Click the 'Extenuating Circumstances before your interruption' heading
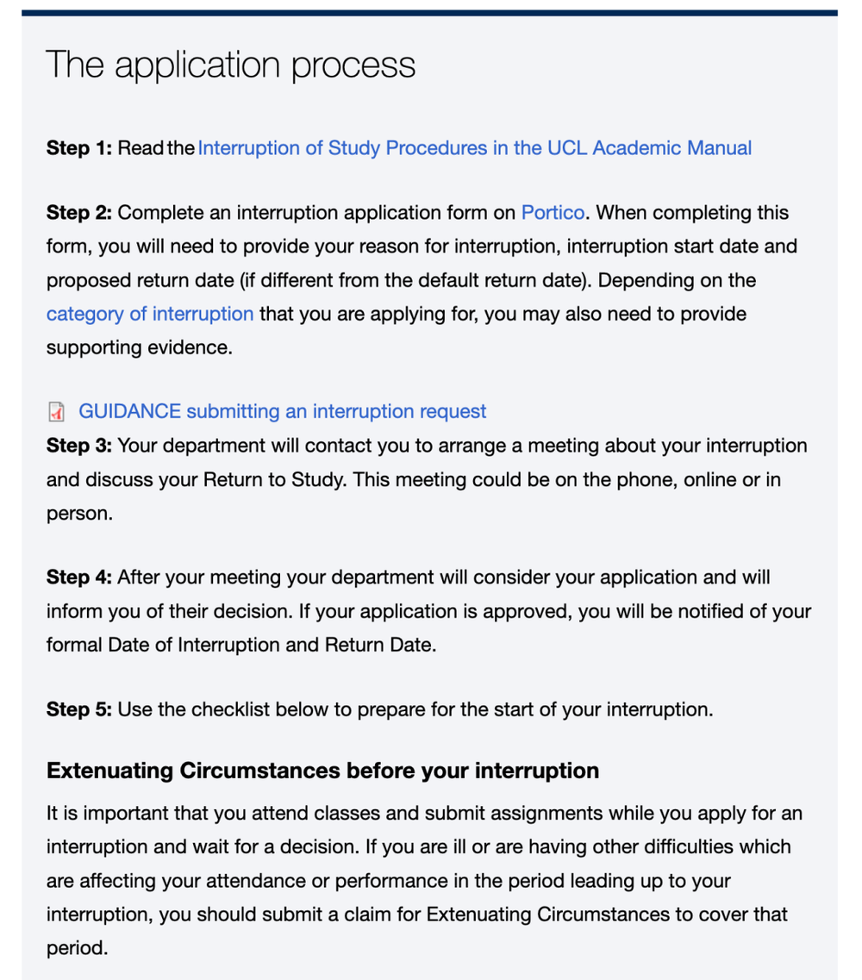Image resolution: width=862 pixels, height=980 pixels. click(x=322, y=771)
